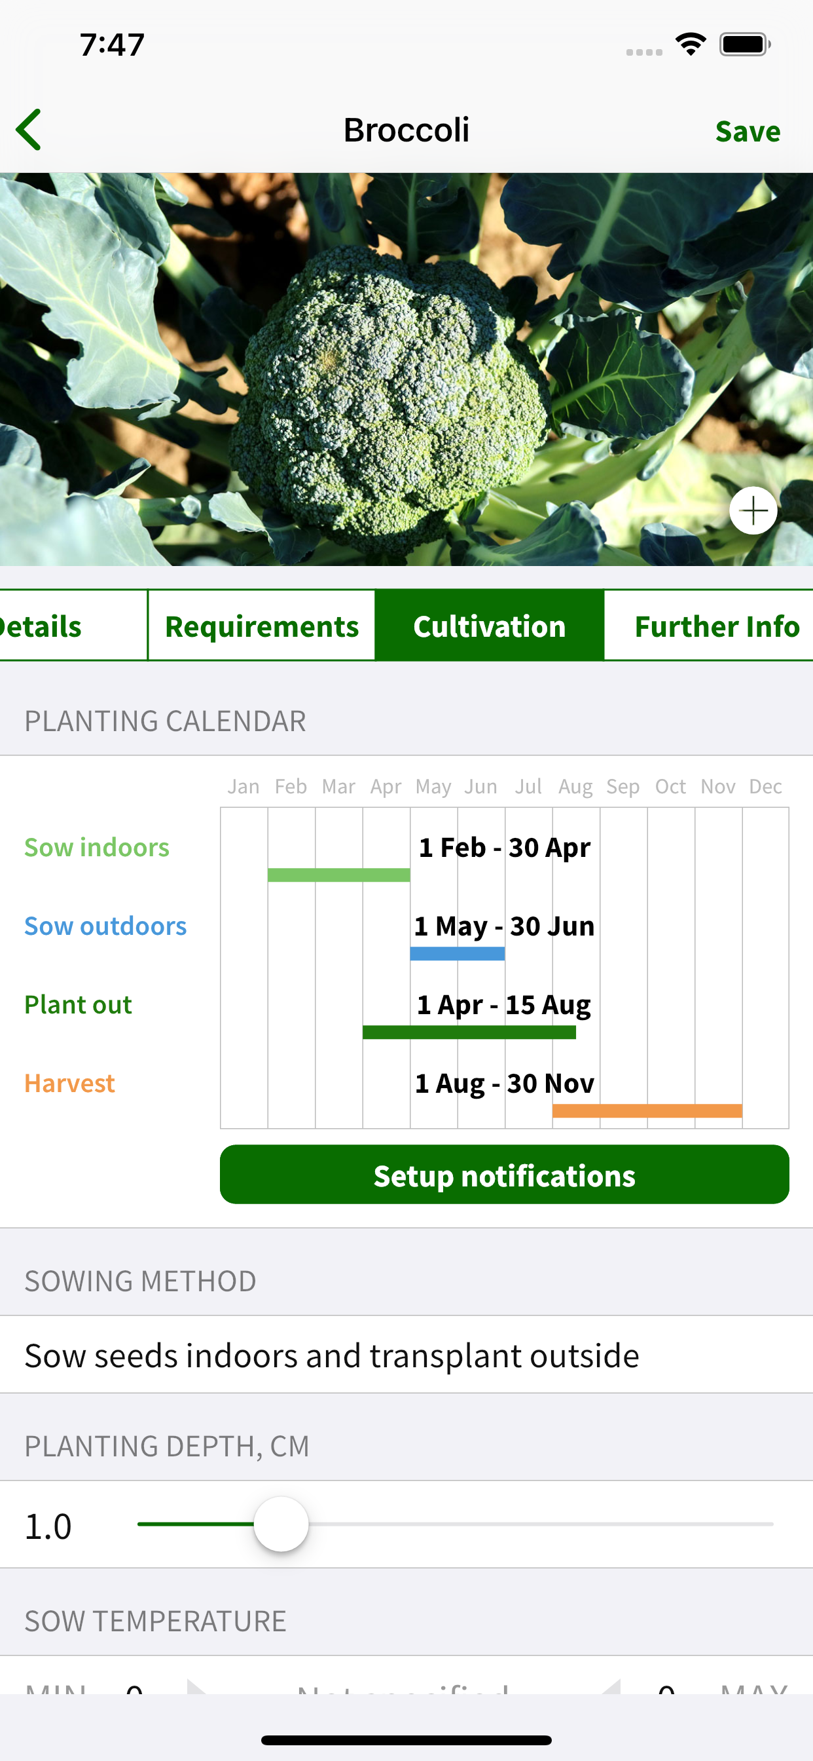The height and width of the screenshot is (1761, 813).
Task: Tap the Harvest row label
Action: (x=69, y=1083)
